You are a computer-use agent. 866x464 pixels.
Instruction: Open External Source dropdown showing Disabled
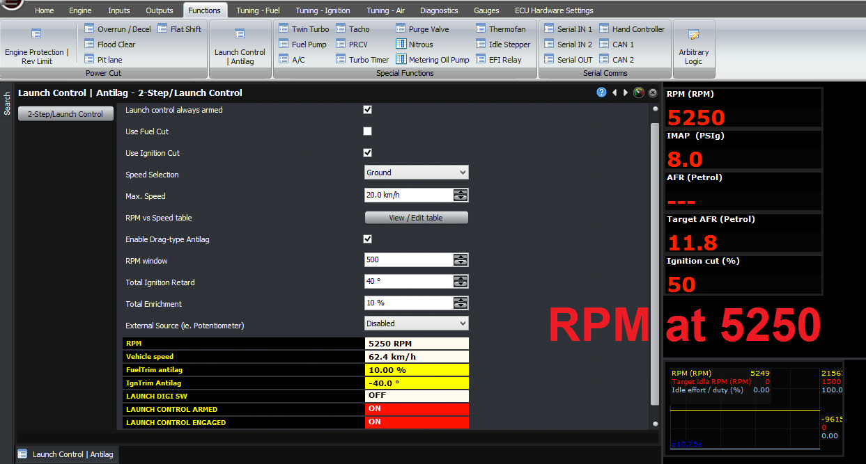[x=417, y=323]
